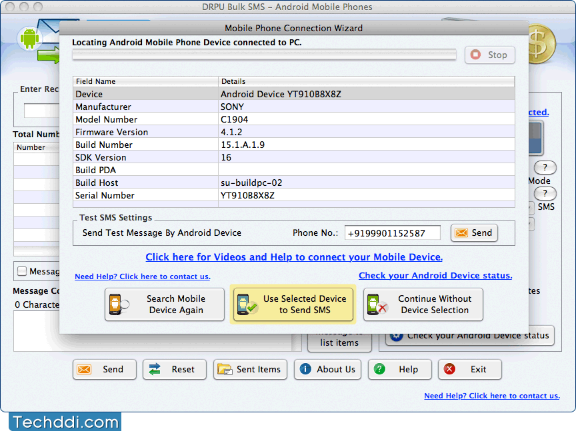Click the envelope icon on the main window's Send button

click(84, 369)
